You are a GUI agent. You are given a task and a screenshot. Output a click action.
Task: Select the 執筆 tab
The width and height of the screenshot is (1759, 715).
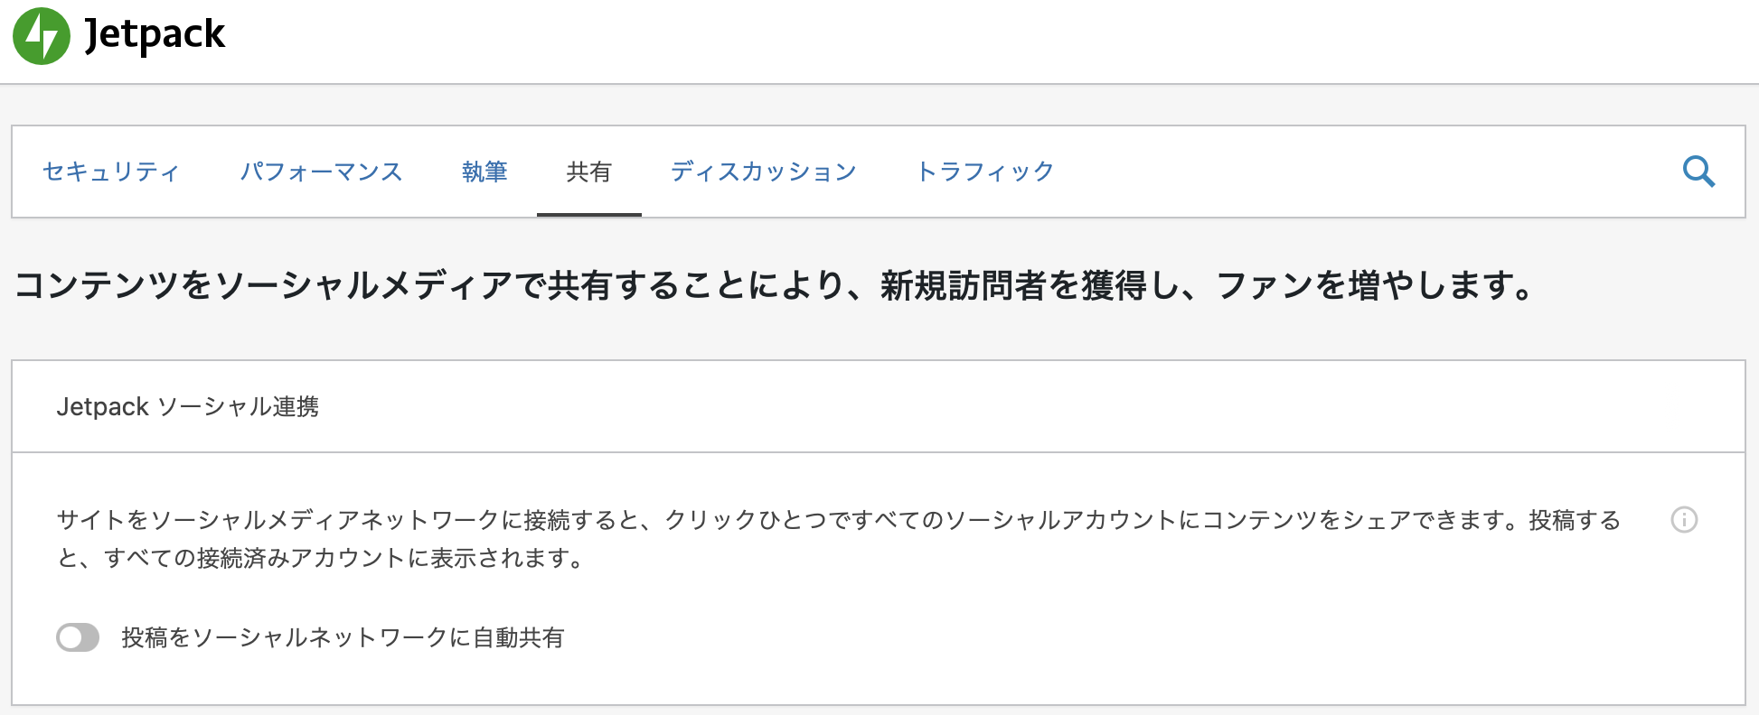click(x=484, y=172)
